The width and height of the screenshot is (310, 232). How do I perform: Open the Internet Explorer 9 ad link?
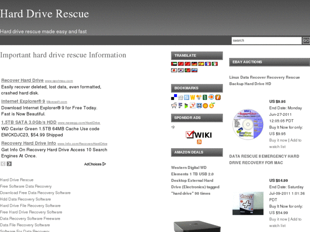coord(23,101)
